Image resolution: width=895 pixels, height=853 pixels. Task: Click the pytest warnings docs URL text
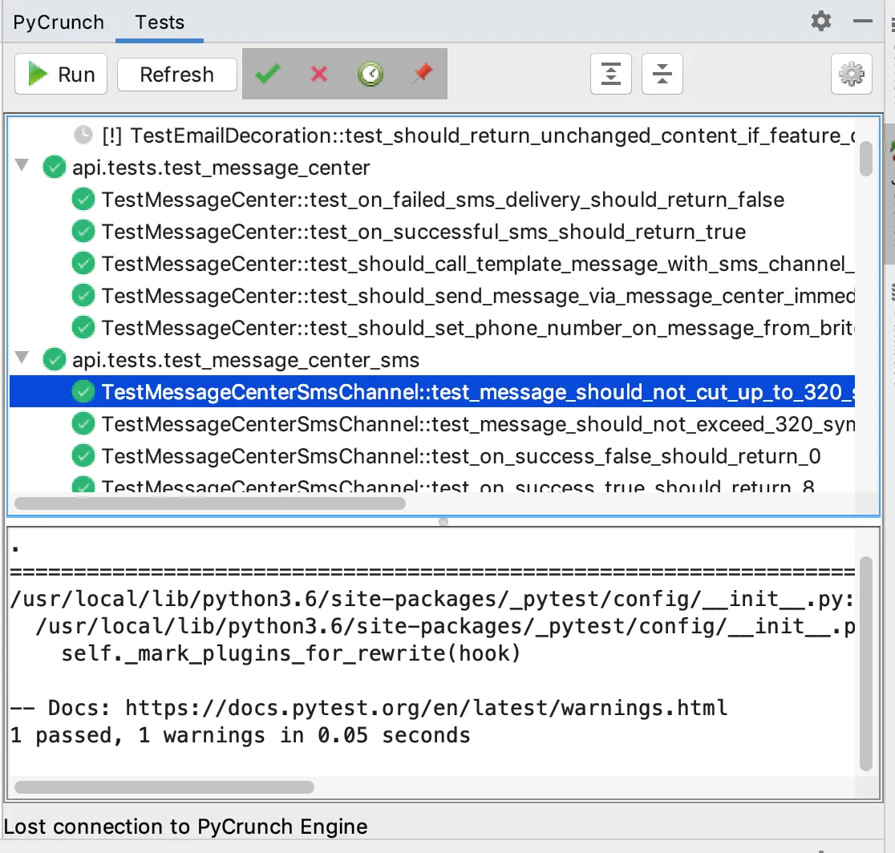click(426, 708)
